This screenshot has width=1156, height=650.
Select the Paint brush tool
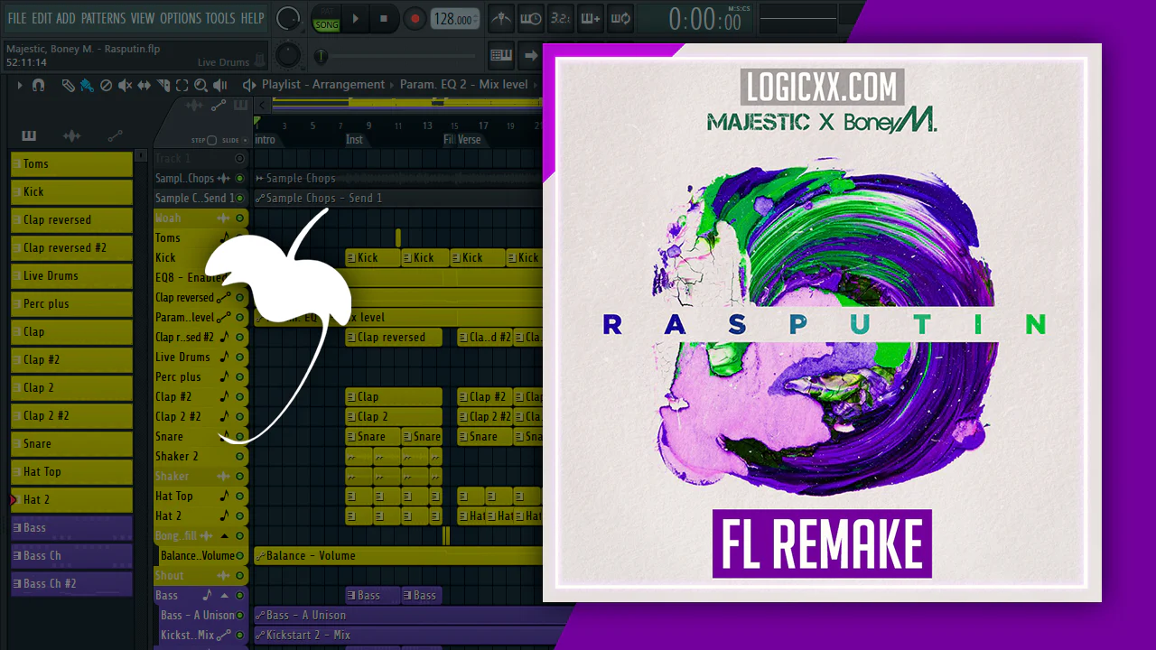pos(87,86)
